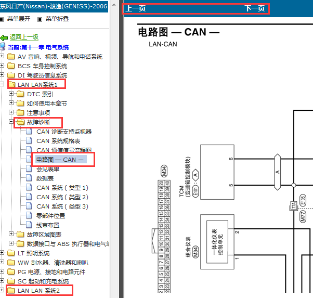Screen dimensions: 313x298
Task: Expand the SC 起动和充电系统 node
Action: (2, 281)
